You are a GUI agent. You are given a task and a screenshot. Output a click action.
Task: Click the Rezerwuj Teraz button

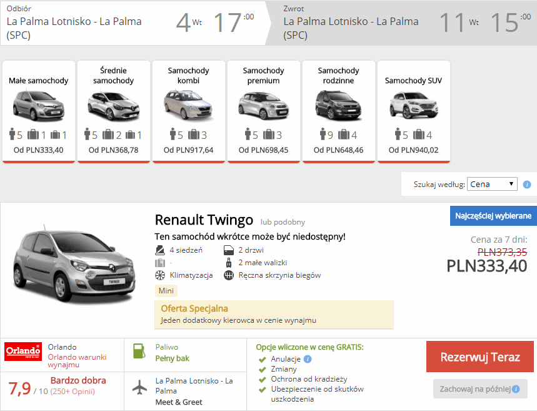point(479,357)
